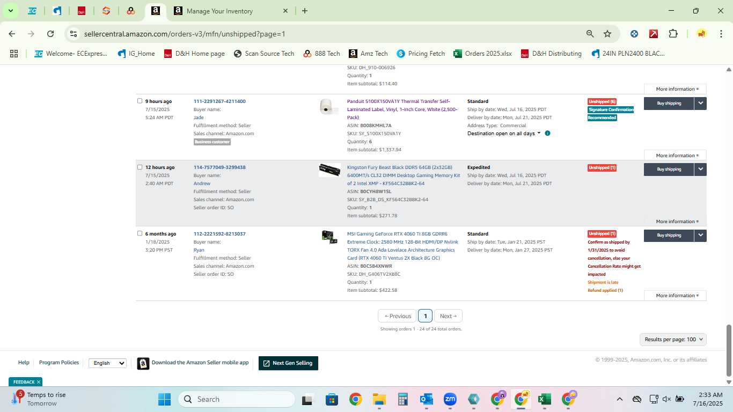The width and height of the screenshot is (733, 412).
Task: Open Buy shipping dropdown arrow for Andrew's order
Action: (700, 169)
